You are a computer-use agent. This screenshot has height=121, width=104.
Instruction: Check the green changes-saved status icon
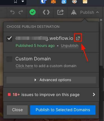(33, 12)
